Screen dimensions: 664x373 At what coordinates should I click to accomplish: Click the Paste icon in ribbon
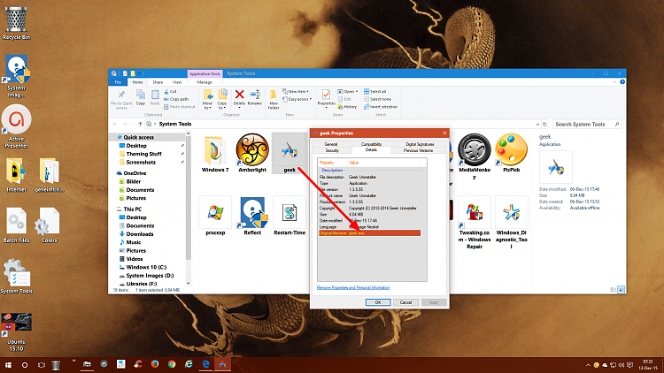(155, 95)
